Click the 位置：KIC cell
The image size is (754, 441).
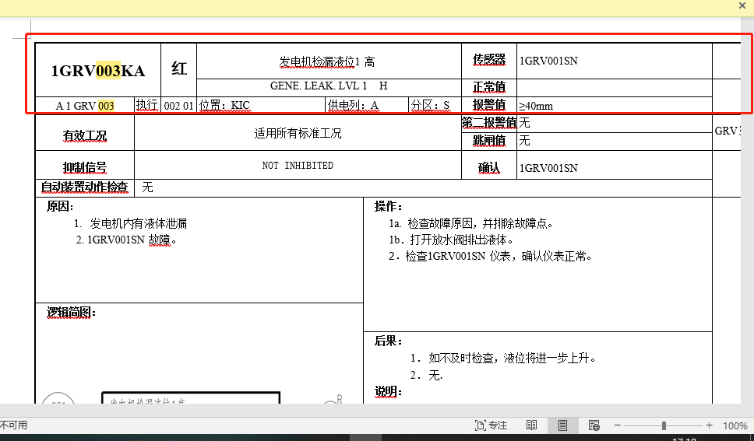(x=226, y=105)
